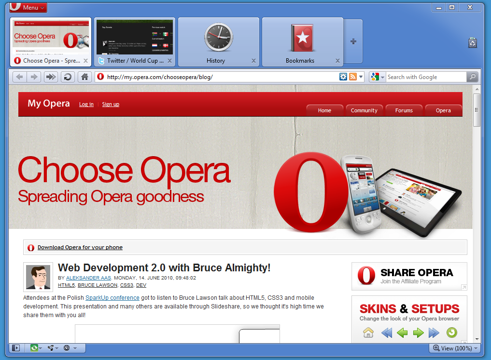Click the widgets gear icon in address bar
The image size is (491, 360).
pos(343,76)
